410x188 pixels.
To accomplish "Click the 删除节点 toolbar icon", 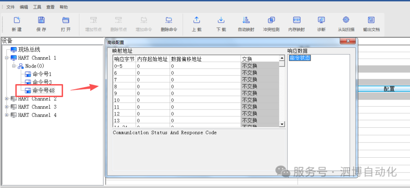I will coord(118,20).
